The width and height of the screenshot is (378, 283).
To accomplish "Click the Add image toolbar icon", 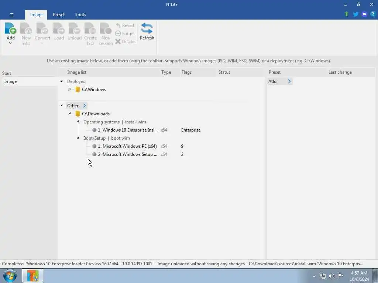I will coord(10,29).
